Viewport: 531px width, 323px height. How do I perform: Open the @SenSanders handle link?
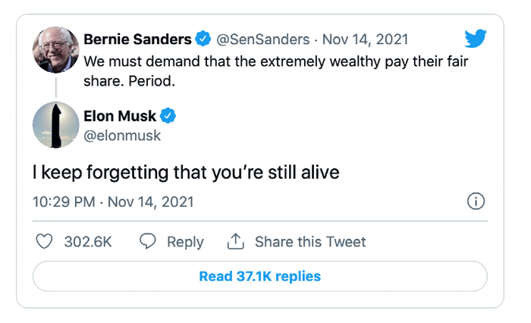265,39
